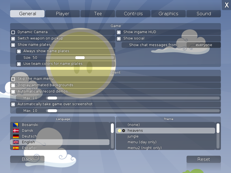Click the Reset button
Image resolution: width=231 pixels, height=173 pixels.
click(204, 159)
